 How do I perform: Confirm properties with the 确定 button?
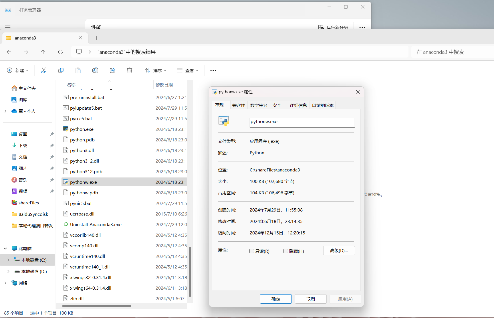275,299
